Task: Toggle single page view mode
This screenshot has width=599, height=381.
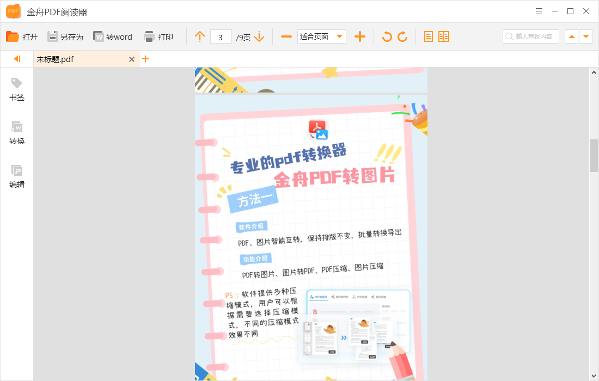Action: [x=429, y=36]
